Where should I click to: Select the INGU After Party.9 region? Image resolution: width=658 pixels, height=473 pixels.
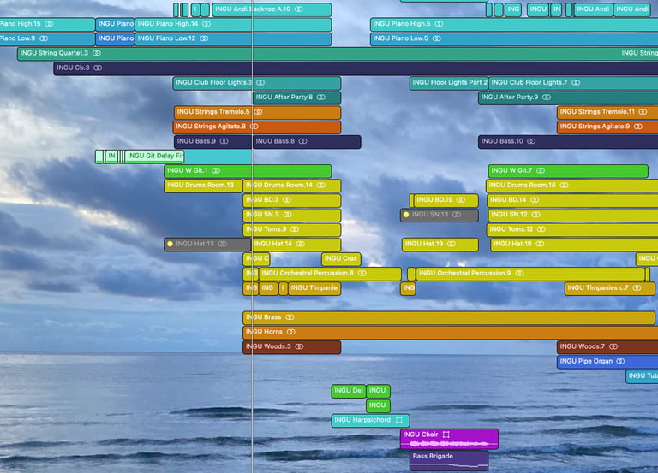568,98
